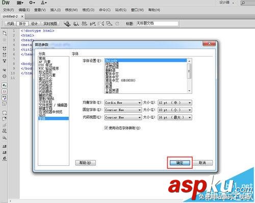Switch to 设计 view
Viewport: 255px width, 203px height.
pyautogui.click(x=34, y=23)
